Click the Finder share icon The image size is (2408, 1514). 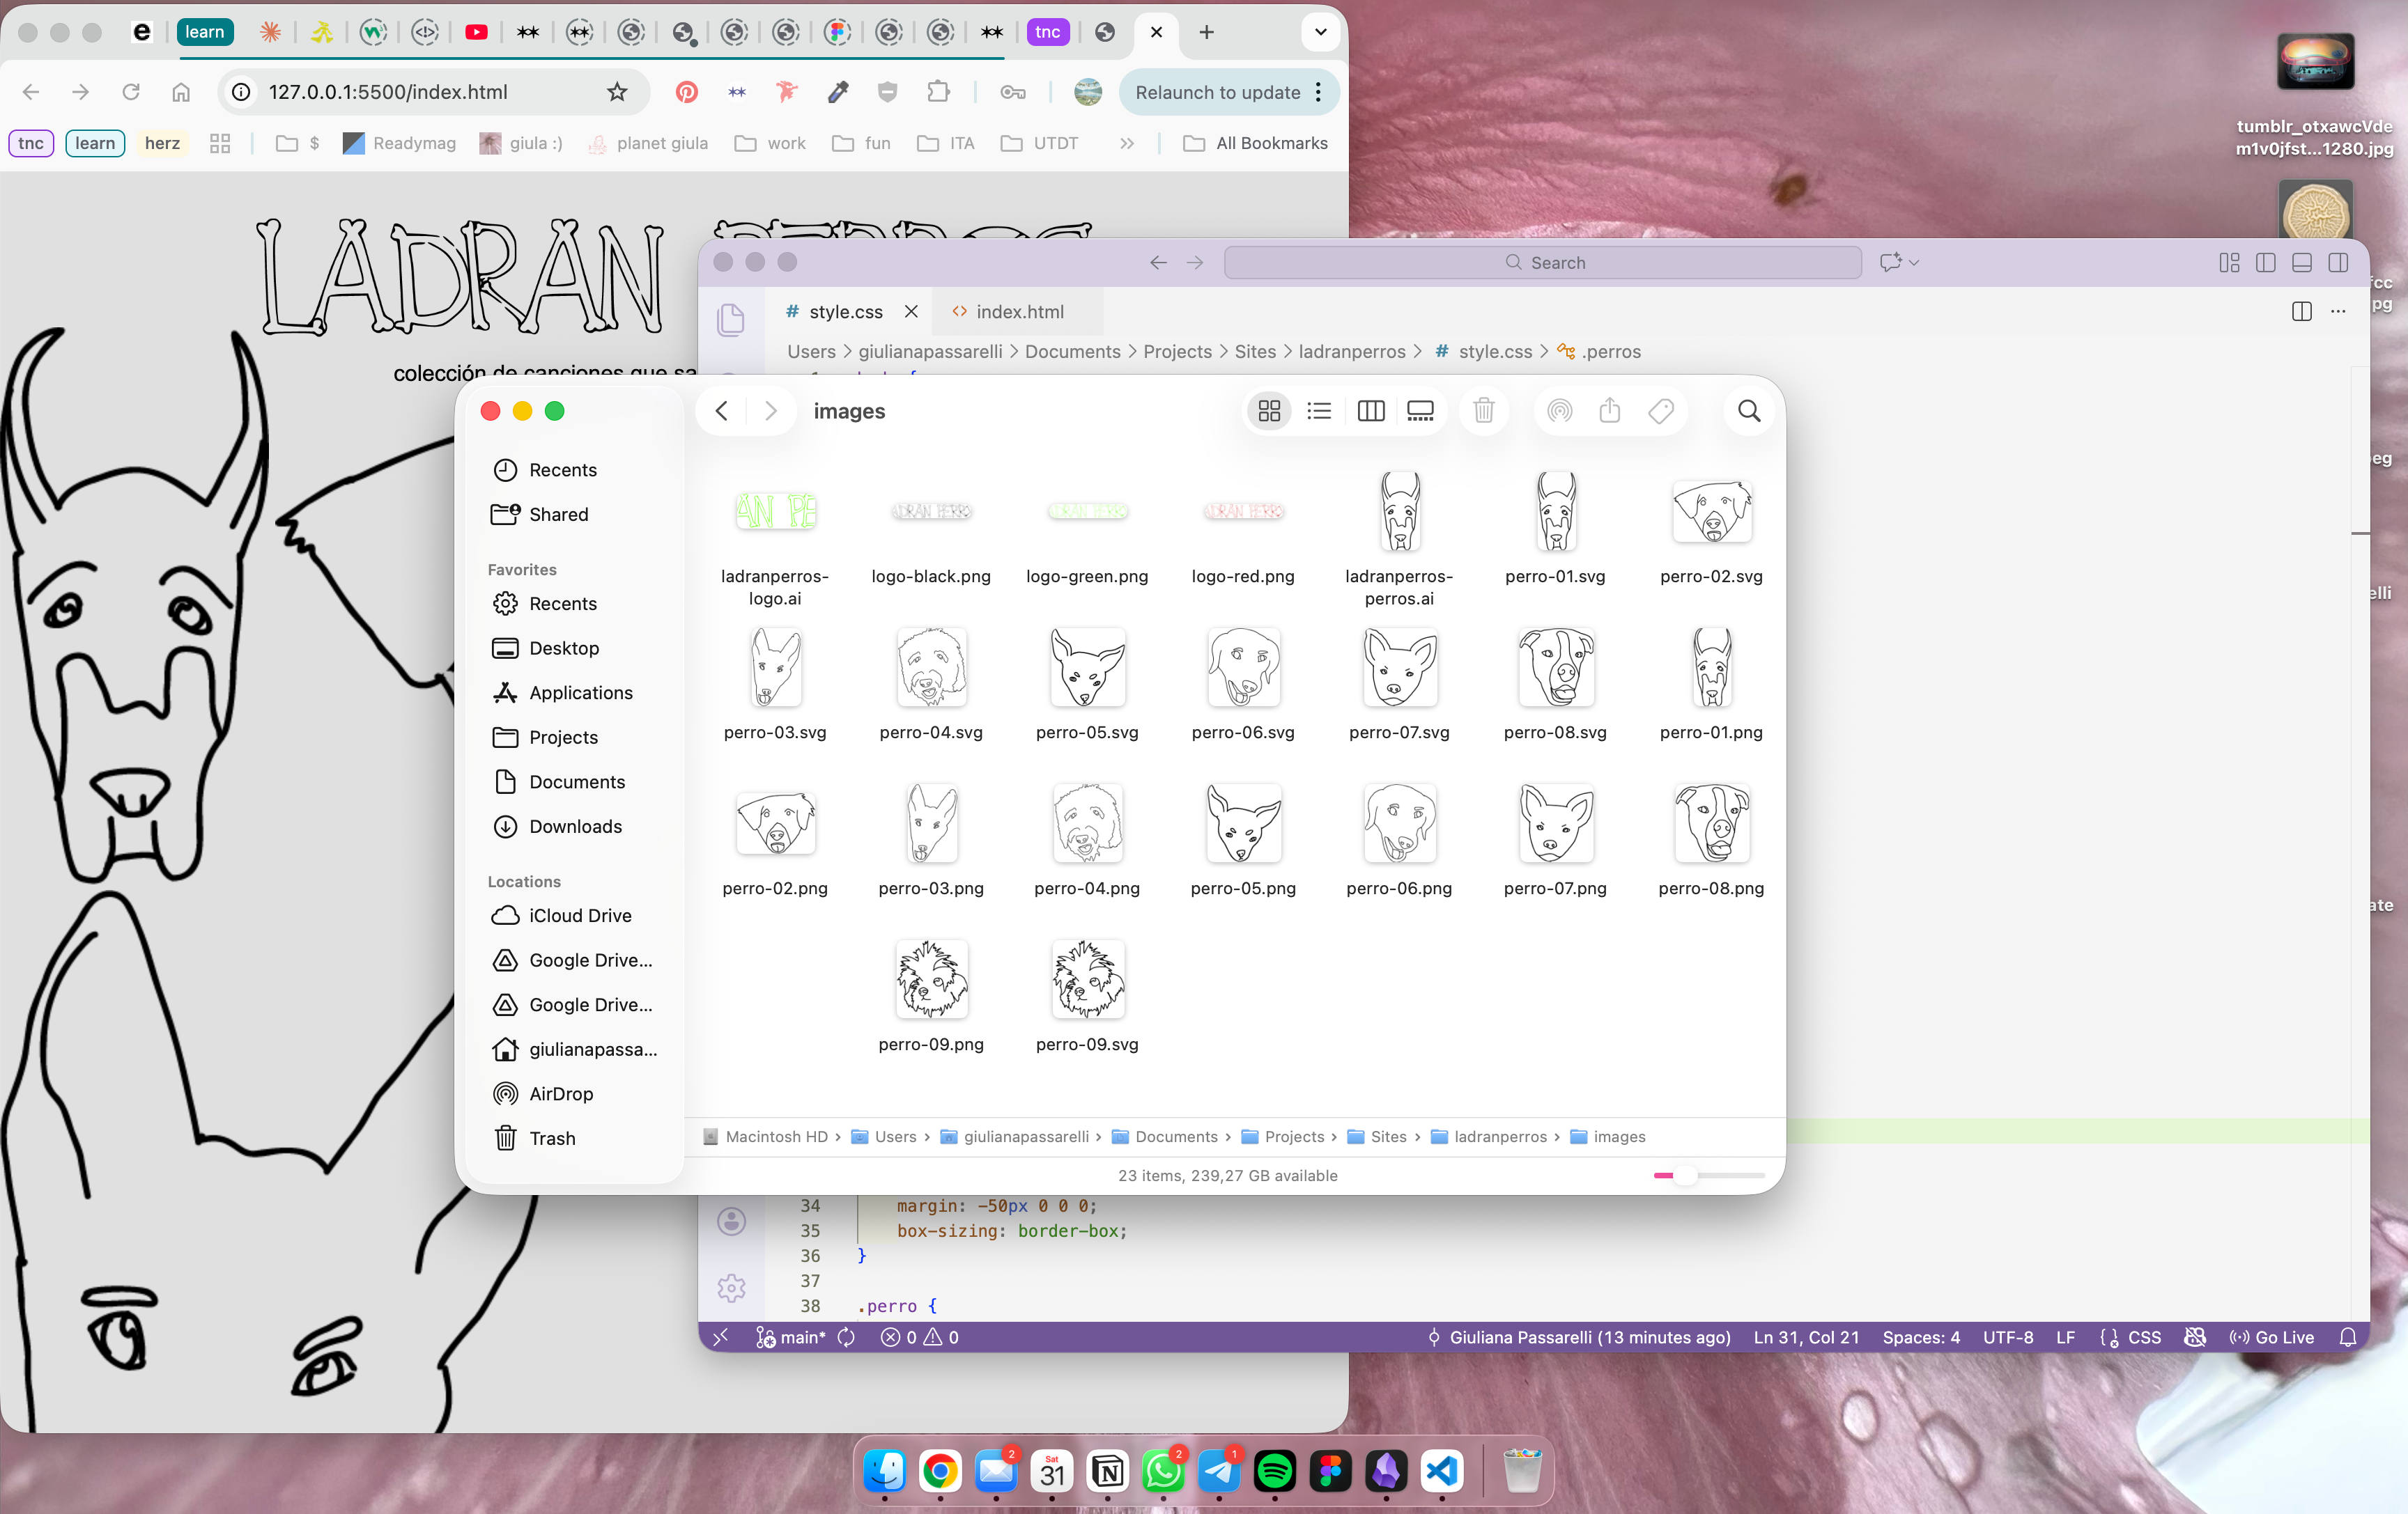1609,411
